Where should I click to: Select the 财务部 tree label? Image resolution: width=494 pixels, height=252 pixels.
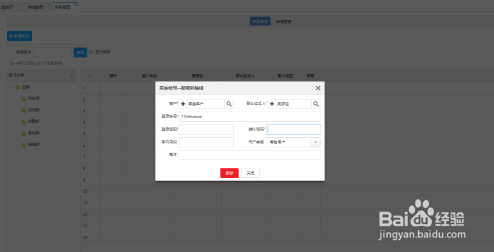(x=34, y=99)
